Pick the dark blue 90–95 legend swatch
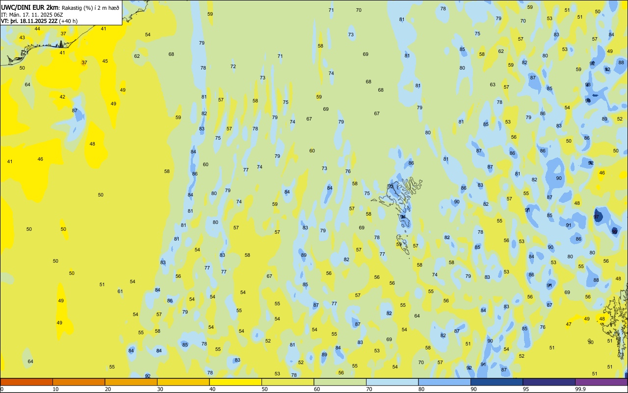The width and height of the screenshot is (628, 393). pyautogui.click(x=497, y=382)
